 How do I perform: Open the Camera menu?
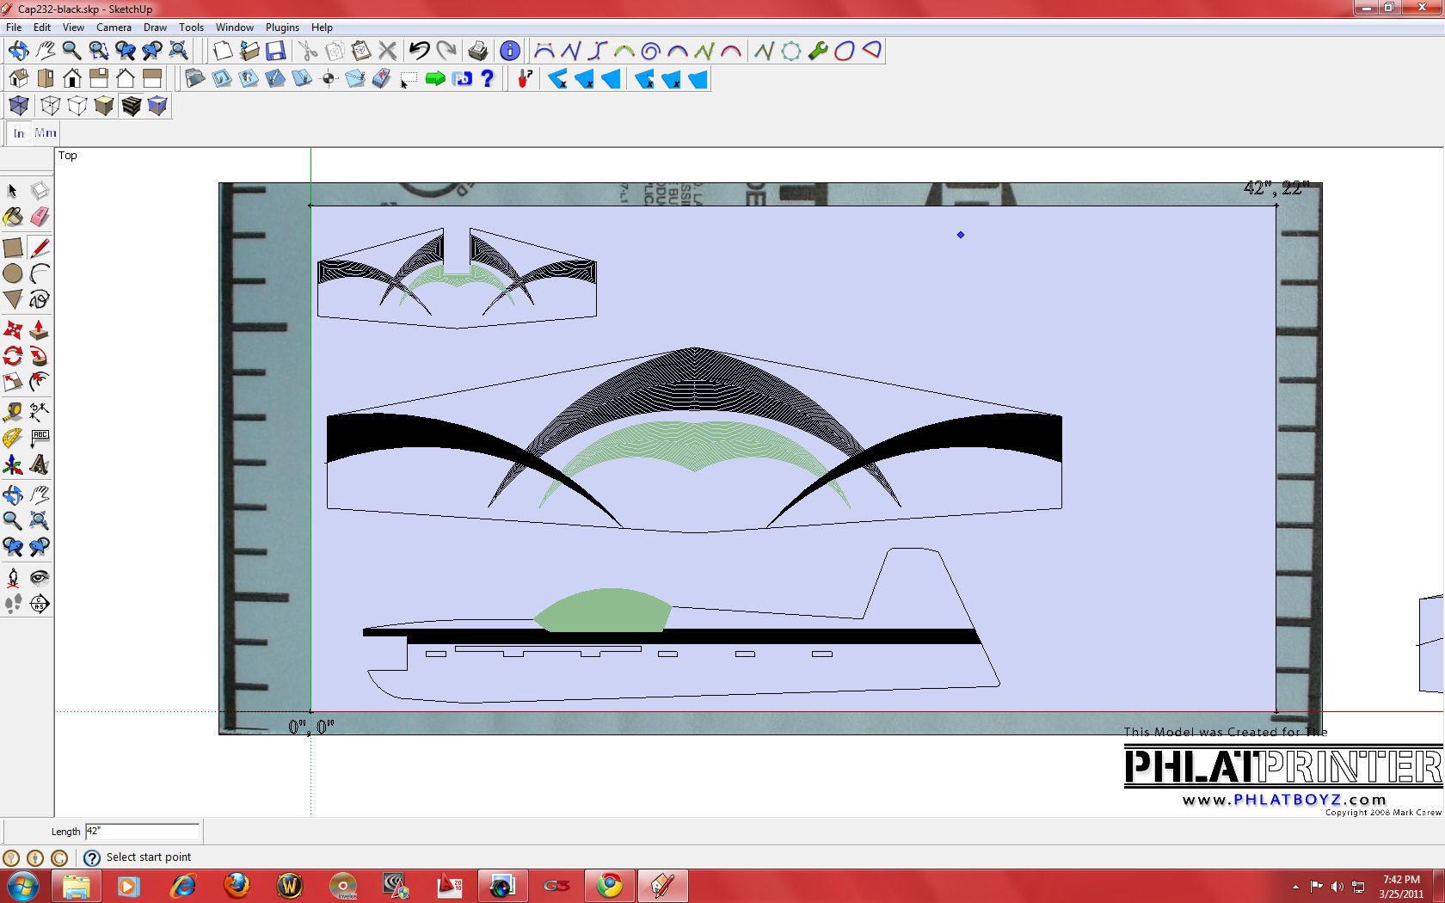[x=114, y=28]
